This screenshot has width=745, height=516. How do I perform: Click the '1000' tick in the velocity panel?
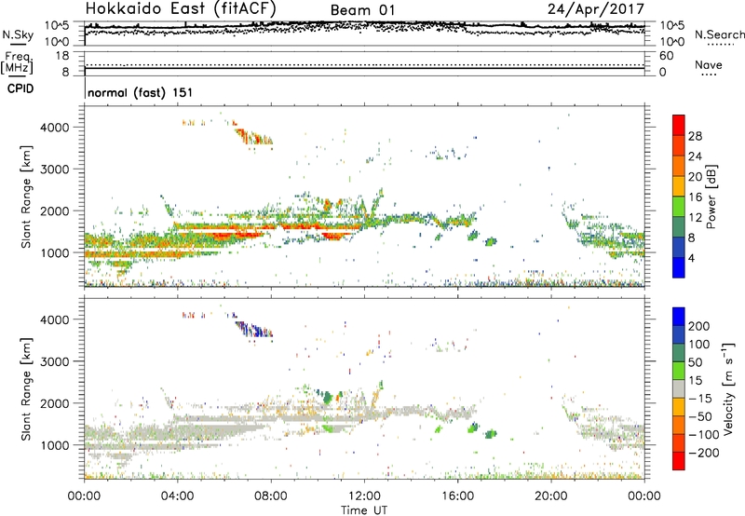coord(54,446)
